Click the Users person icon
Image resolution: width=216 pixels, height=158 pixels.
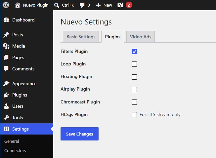[6, 106]
